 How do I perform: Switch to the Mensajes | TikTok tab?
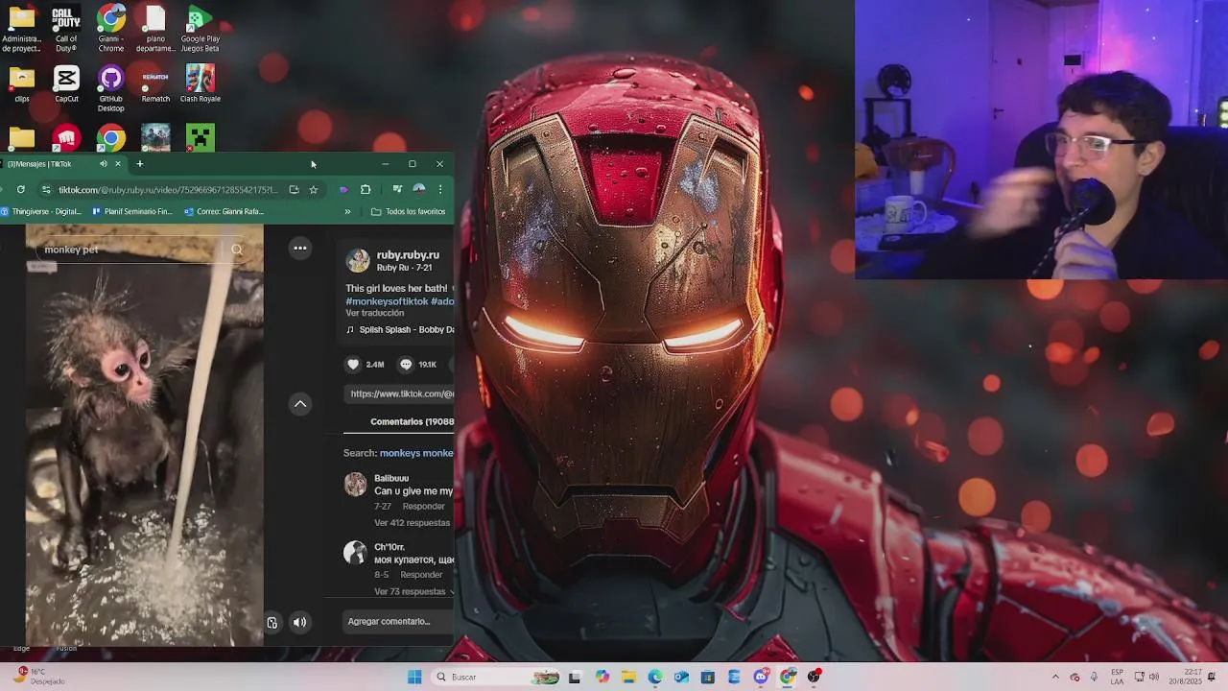point(58,163)
